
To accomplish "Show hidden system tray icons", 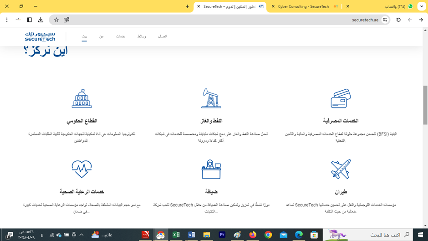I will 82,235.
